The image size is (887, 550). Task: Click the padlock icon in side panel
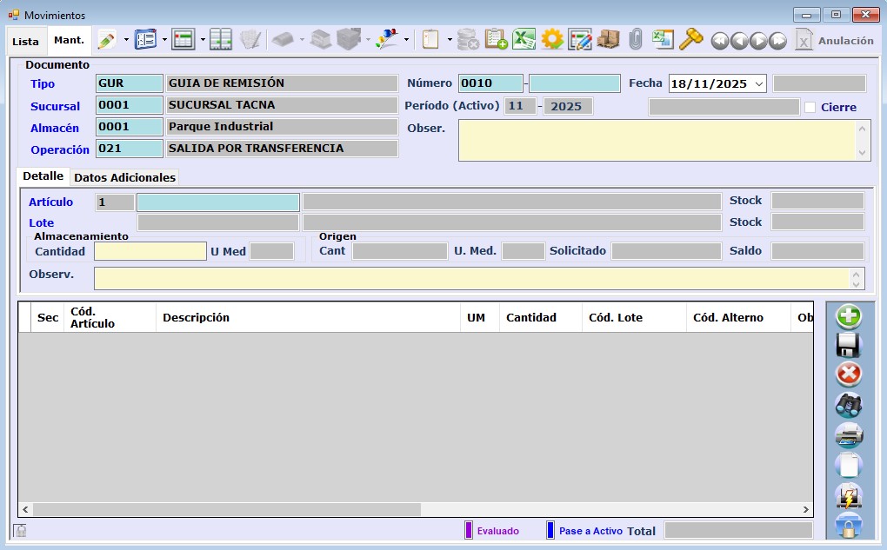tap(848, 525)
